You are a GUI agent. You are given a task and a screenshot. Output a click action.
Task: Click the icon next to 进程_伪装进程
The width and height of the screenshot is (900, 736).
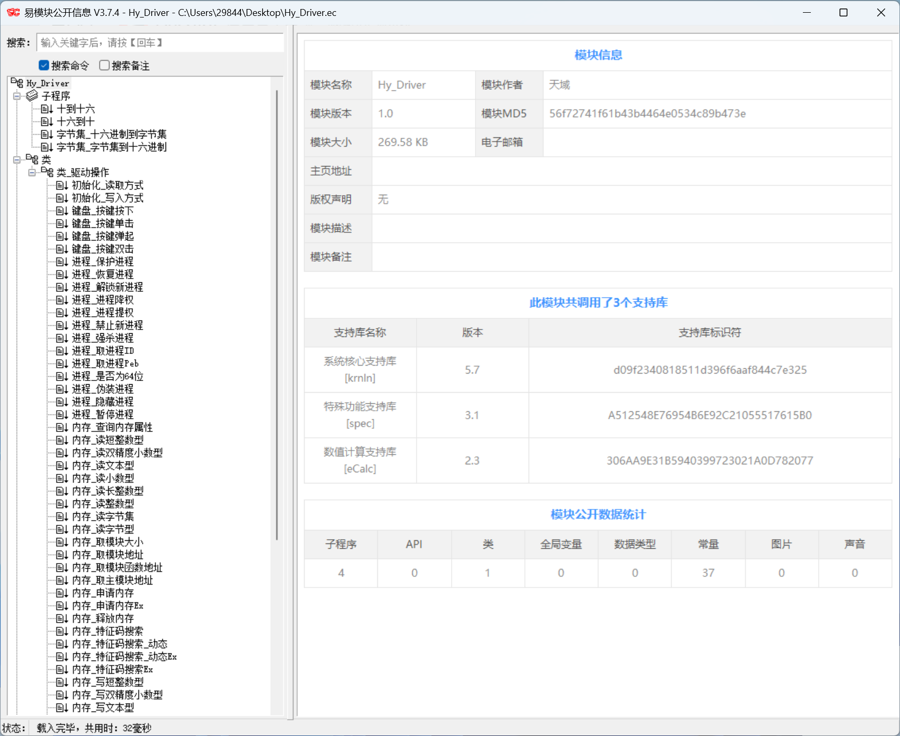(62, 389)
